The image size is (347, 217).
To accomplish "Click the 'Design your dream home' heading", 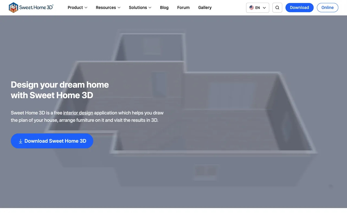I will 60,90.
